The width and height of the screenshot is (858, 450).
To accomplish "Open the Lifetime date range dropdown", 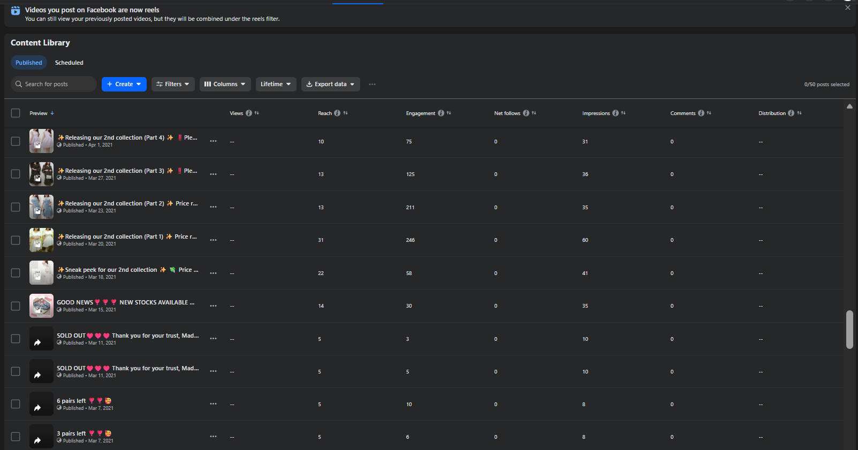I will click(x=276, y=85).
